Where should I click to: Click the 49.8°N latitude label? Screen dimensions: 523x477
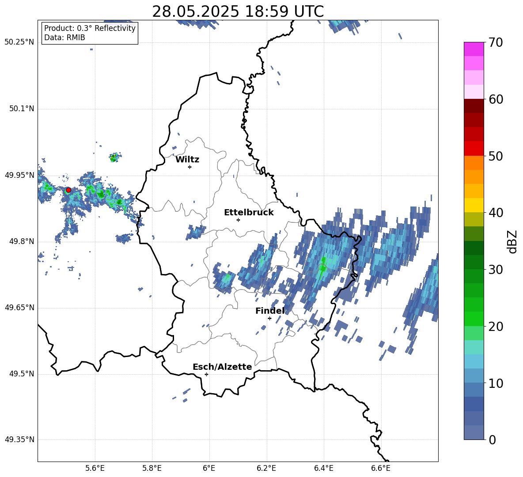(x=22, y=241)
